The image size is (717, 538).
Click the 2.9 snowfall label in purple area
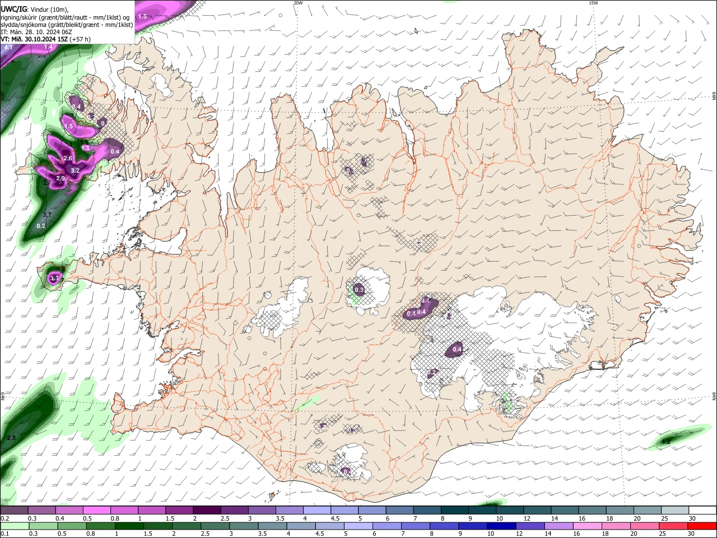60,178
